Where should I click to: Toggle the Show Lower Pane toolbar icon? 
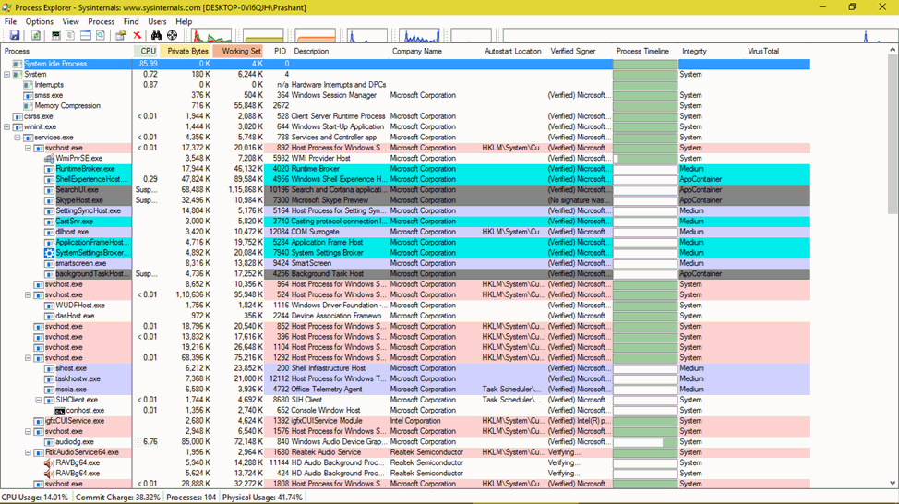tap(85, 36)
